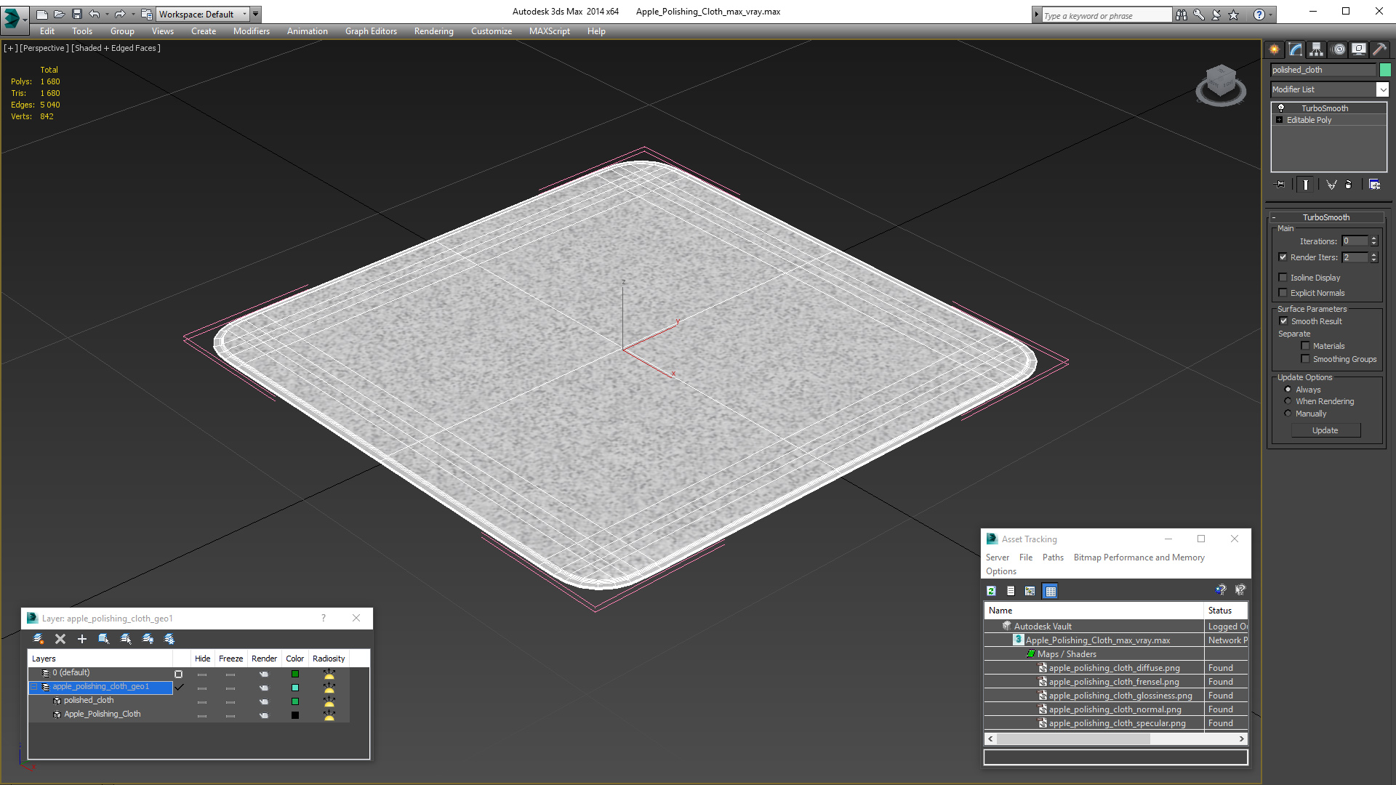Click Create New Layer icon in Layer dialog
Screen dimensions: 1396x785
coord(39,639)
